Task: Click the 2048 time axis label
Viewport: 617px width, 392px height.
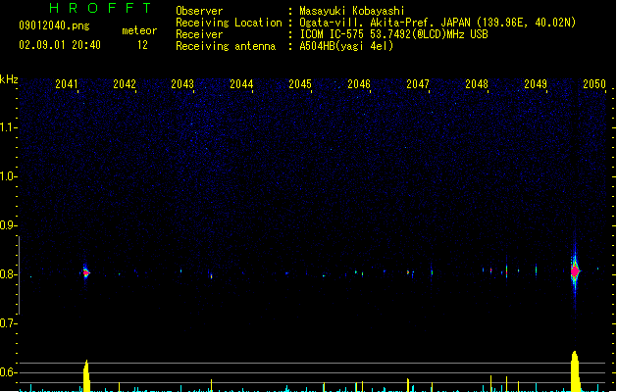Action: click(477, 84)
